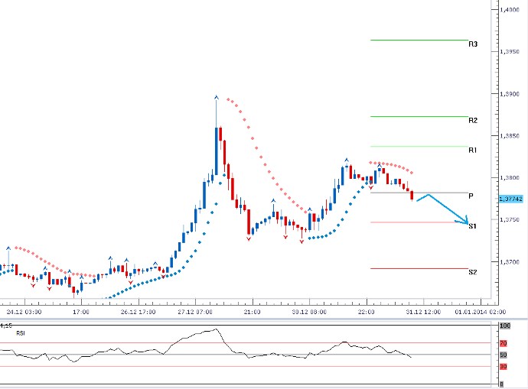Click the S2 support level label
Image resolution: width=528 pixels, height=389 pixels.
point(473,272)
